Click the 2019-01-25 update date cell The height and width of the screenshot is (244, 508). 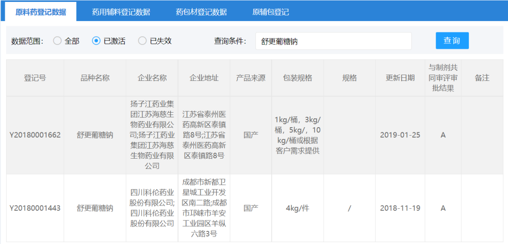[x=400, y=135]
